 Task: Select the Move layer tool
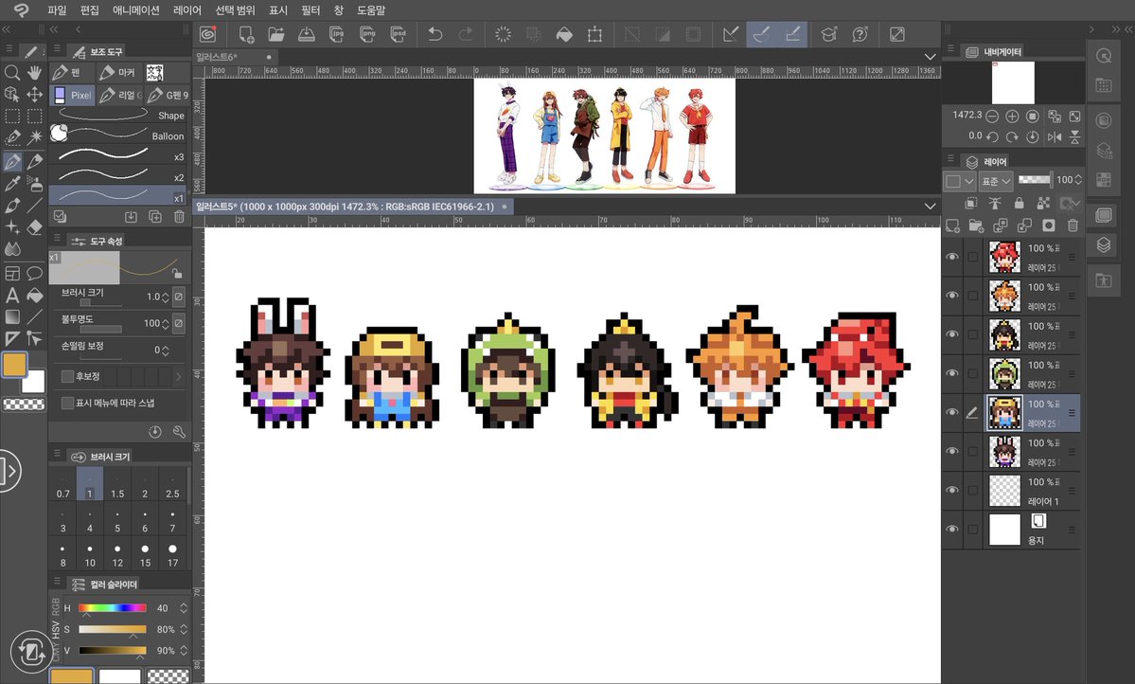34,94
